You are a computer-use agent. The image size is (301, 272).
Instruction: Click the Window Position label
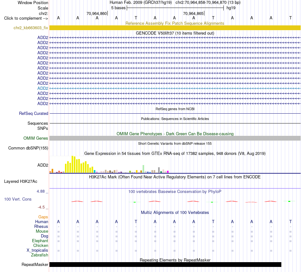click(x=33, y=3)
